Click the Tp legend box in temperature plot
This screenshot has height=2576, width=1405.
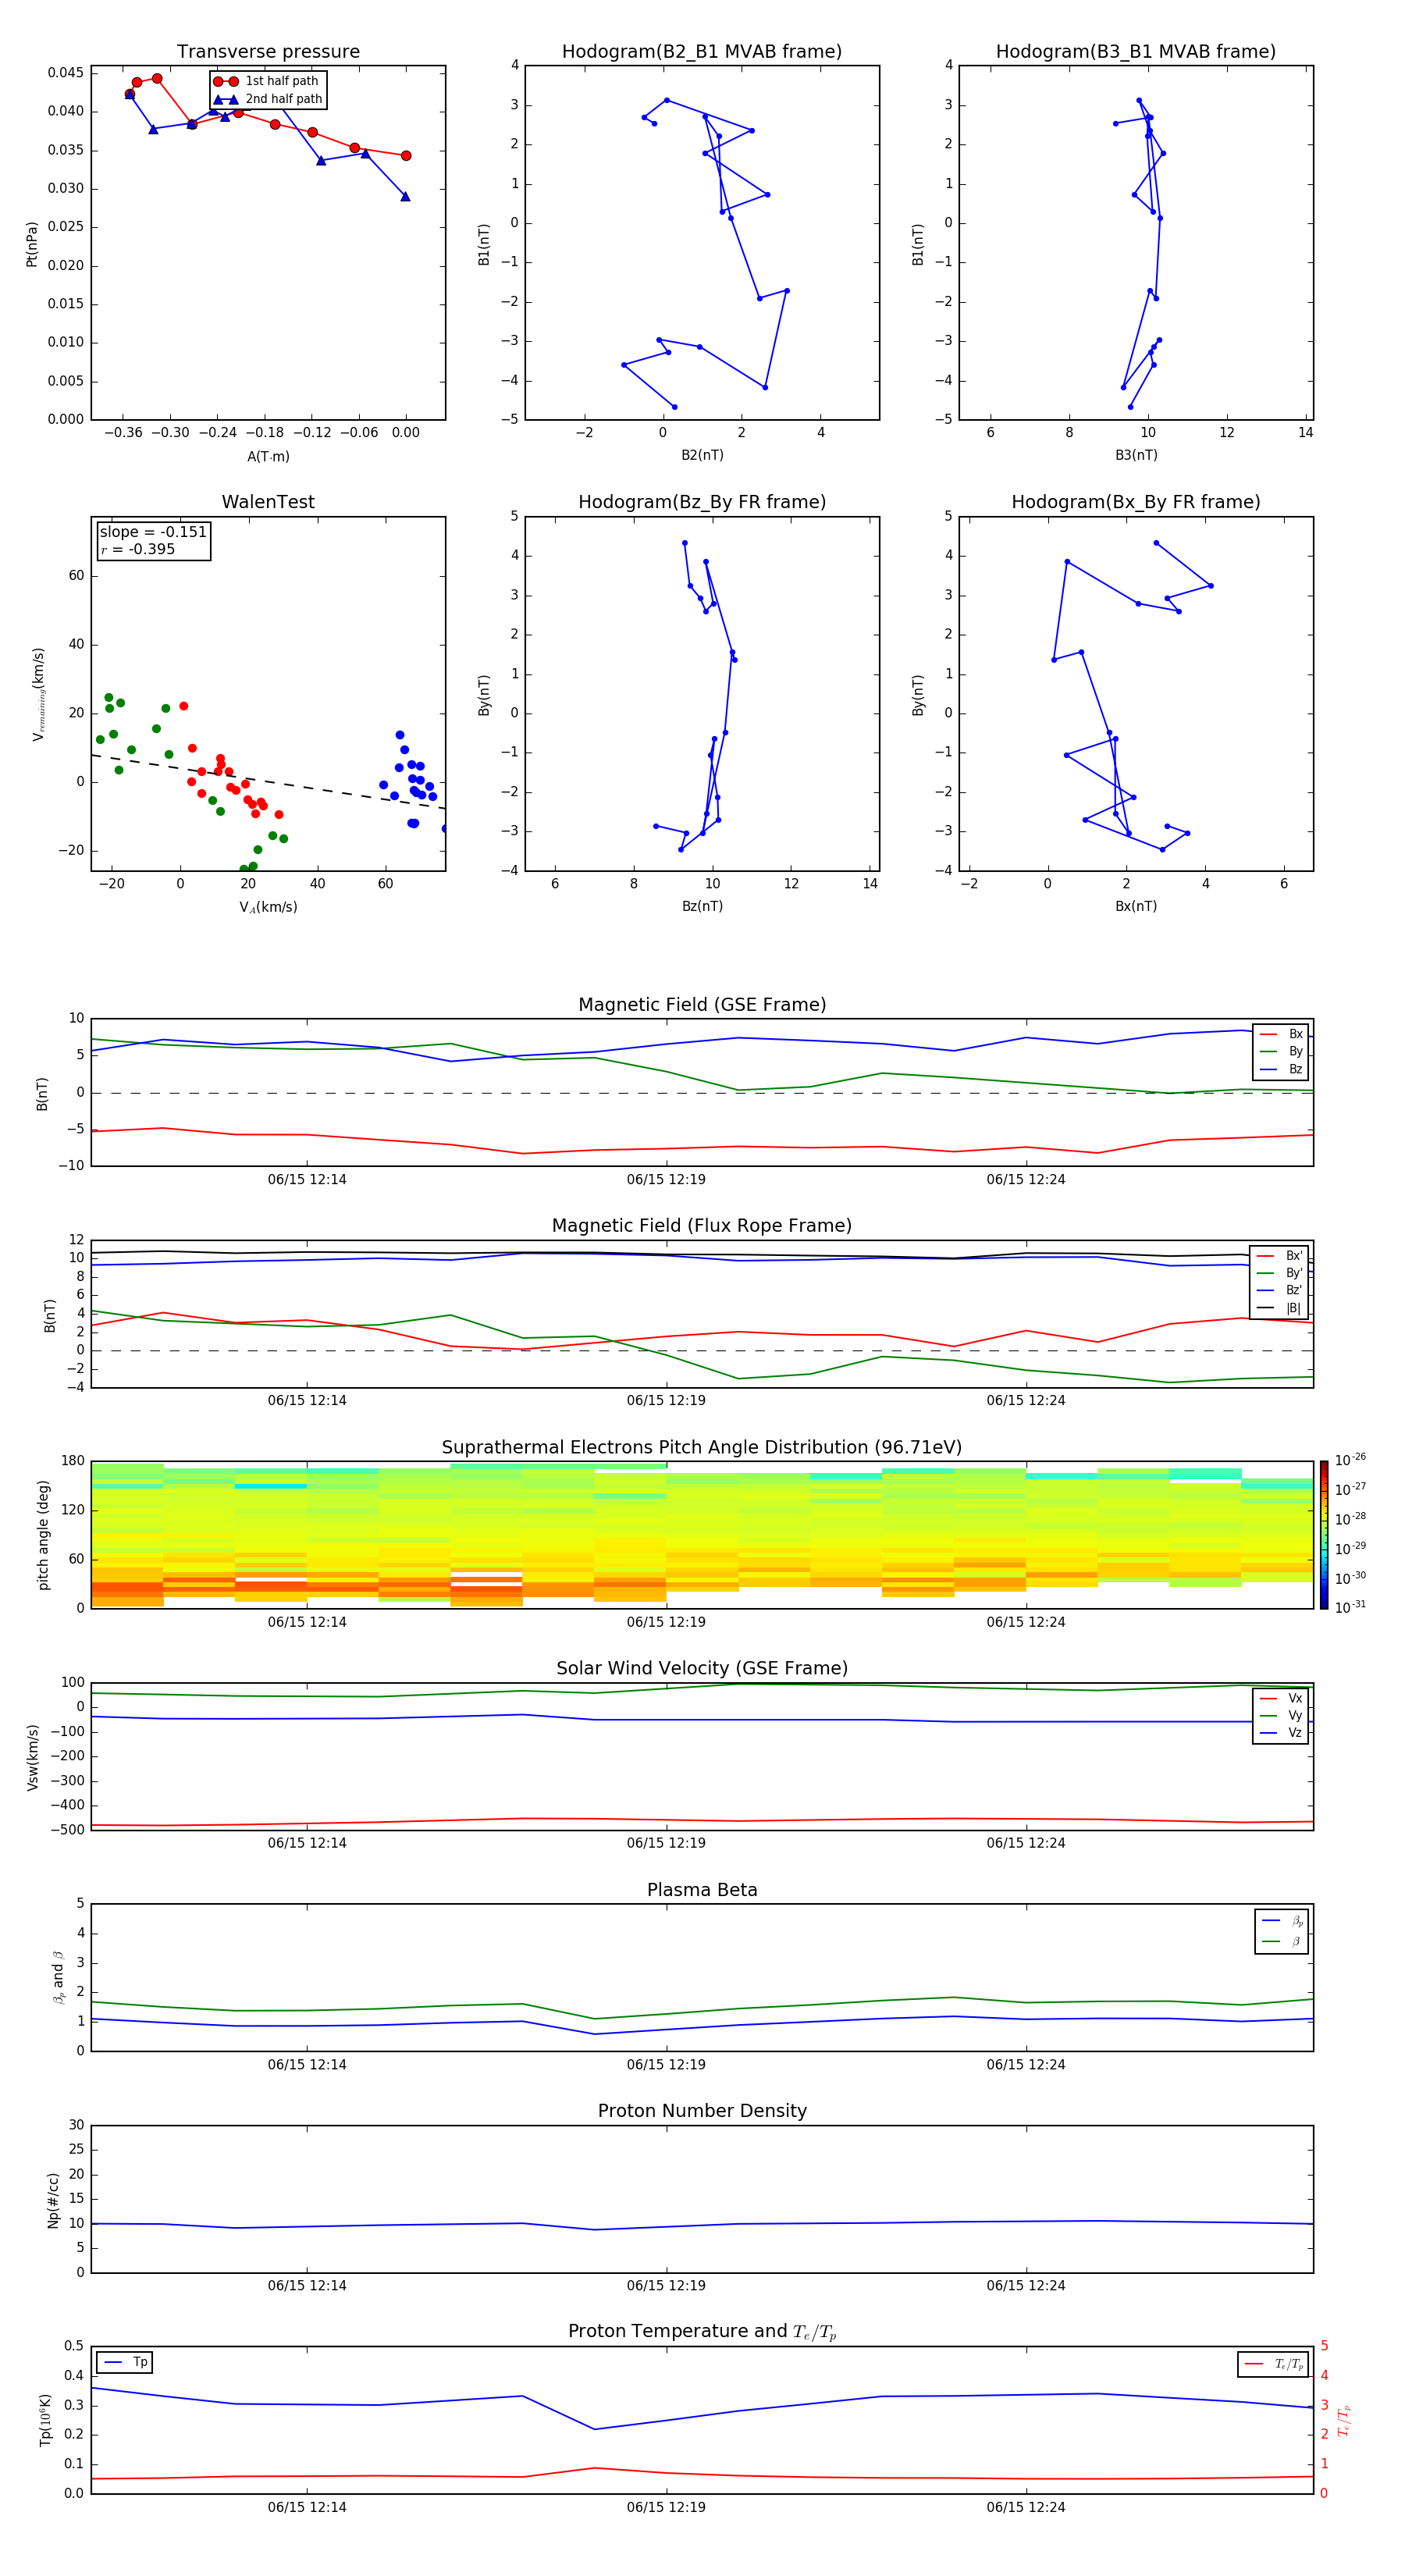[125, 2362]
